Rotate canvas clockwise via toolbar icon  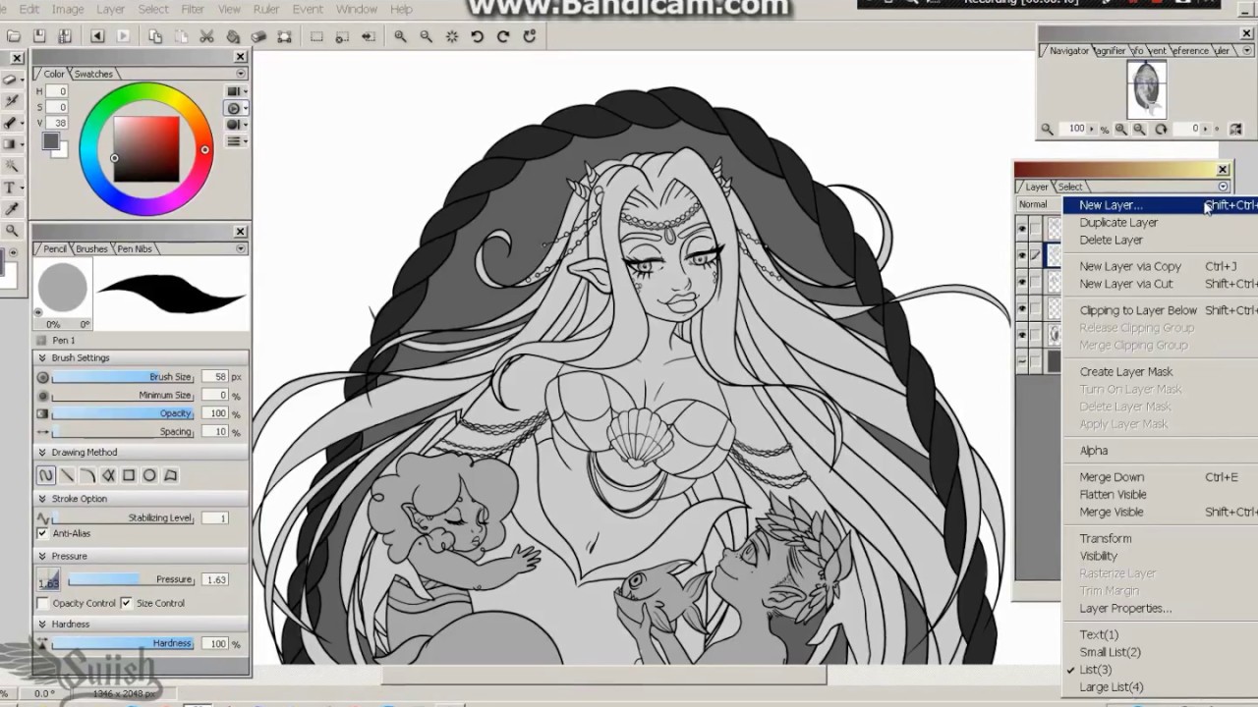(503, 36)
